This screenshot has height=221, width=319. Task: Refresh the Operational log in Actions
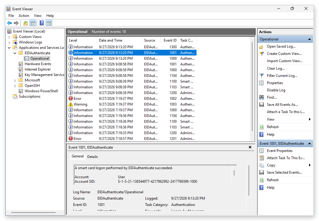tap(273, 127)
